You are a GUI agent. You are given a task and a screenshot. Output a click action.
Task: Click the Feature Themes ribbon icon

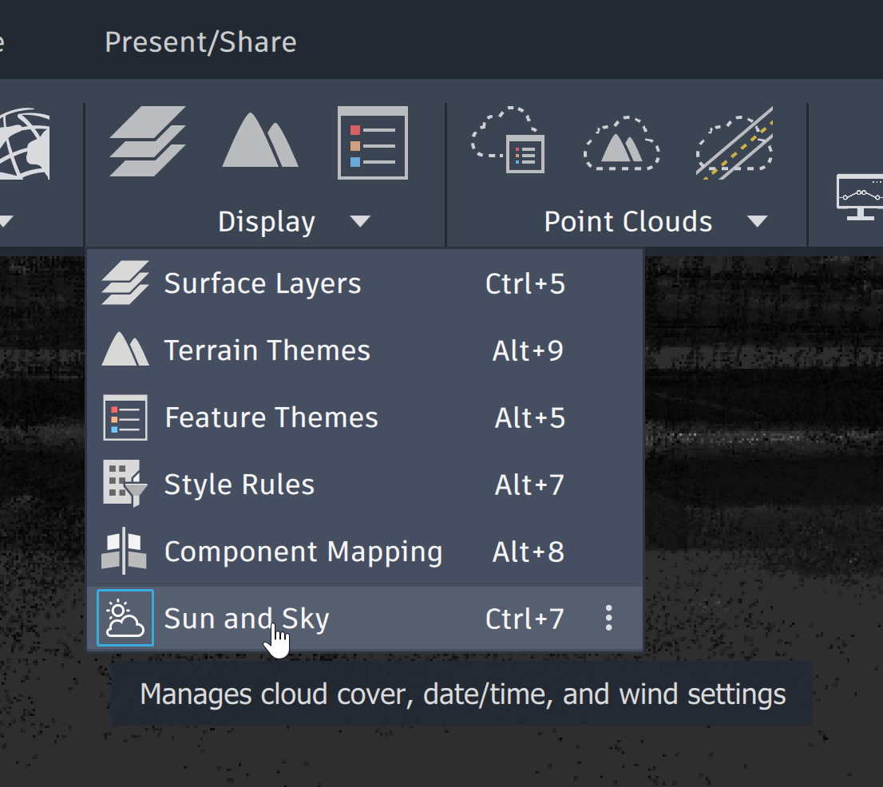[x=373, y=142]
